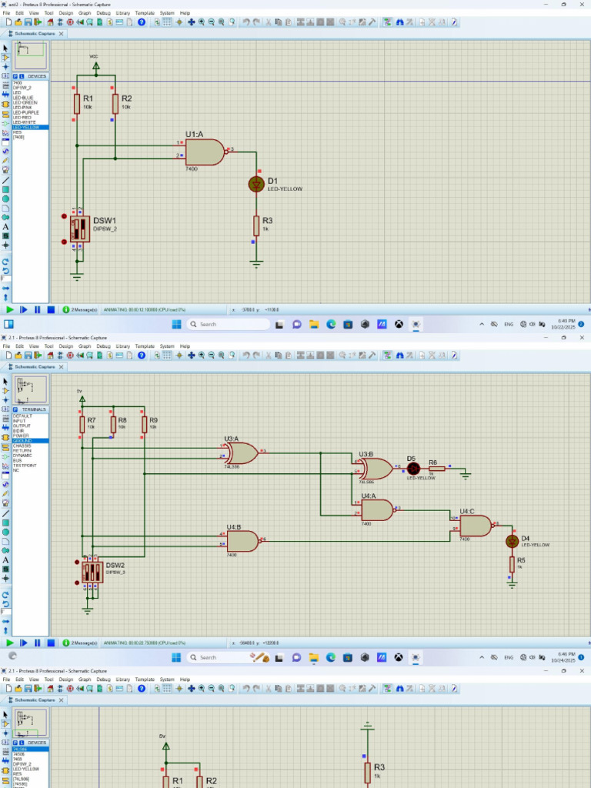Toggle DSW1 DIP switch in asd2 schematic
The width and height of the screenshot is (591, 788).
pyautogui.click(x=80, y=229)
